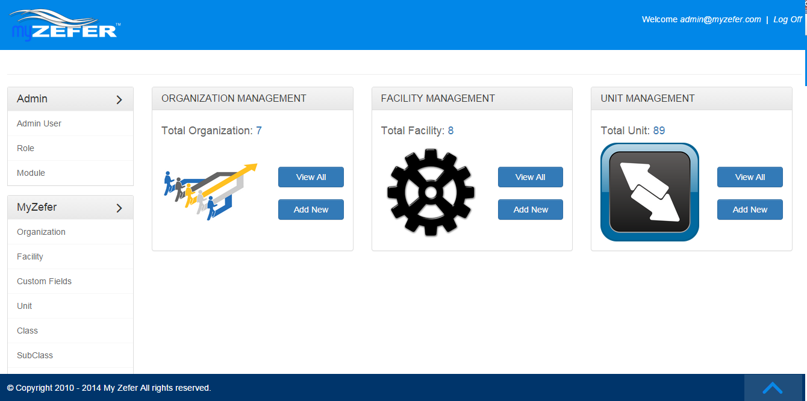807x401 pixels.
Task: Click the total unit count 89
Action: (x=659, y=131)
